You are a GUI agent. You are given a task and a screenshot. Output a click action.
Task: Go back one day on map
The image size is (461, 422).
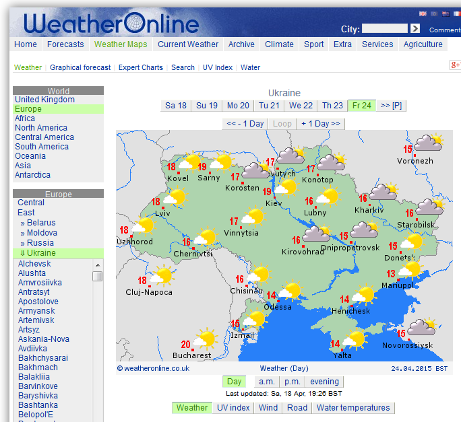tap(245, 124)
